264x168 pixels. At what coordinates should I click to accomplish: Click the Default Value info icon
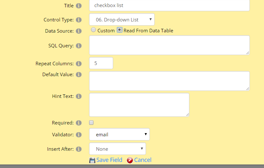click(x=79, y=75)
